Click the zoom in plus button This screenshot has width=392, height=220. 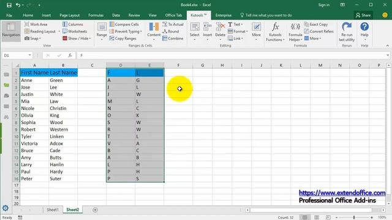pyautogui.click(x=372, y=218)
